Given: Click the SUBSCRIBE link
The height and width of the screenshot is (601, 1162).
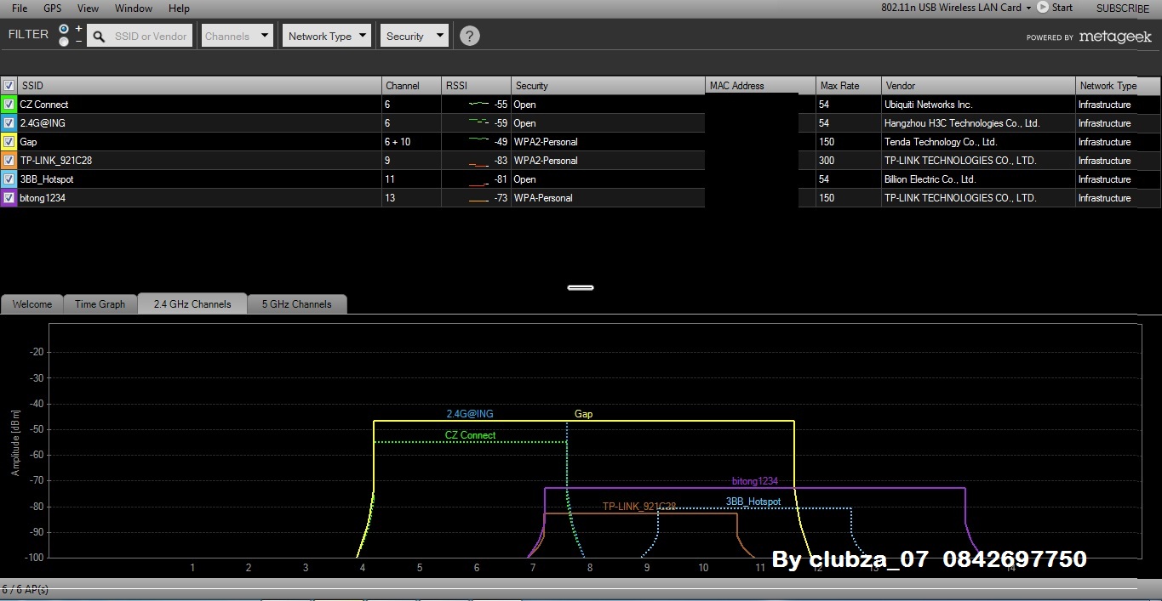Looking at the screenshot, I should point(1123,8).
